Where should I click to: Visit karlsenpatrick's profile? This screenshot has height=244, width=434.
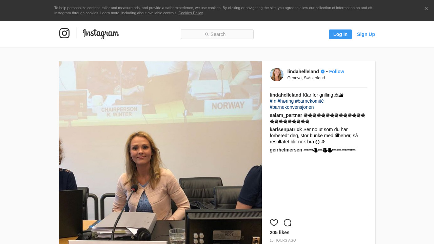tap(286, 129)
